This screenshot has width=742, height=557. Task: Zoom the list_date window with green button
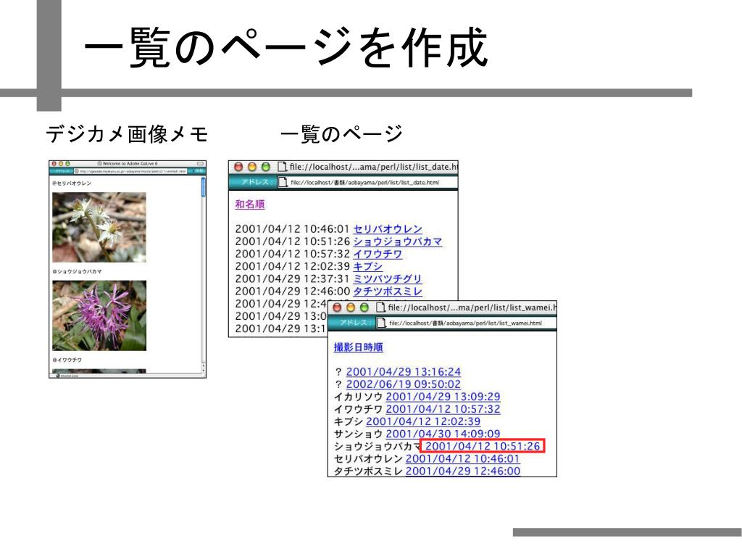click(x=266, y=167)
